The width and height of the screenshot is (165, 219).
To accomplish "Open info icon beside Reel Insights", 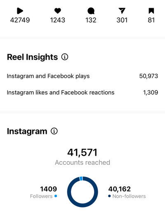I will 65,57.
